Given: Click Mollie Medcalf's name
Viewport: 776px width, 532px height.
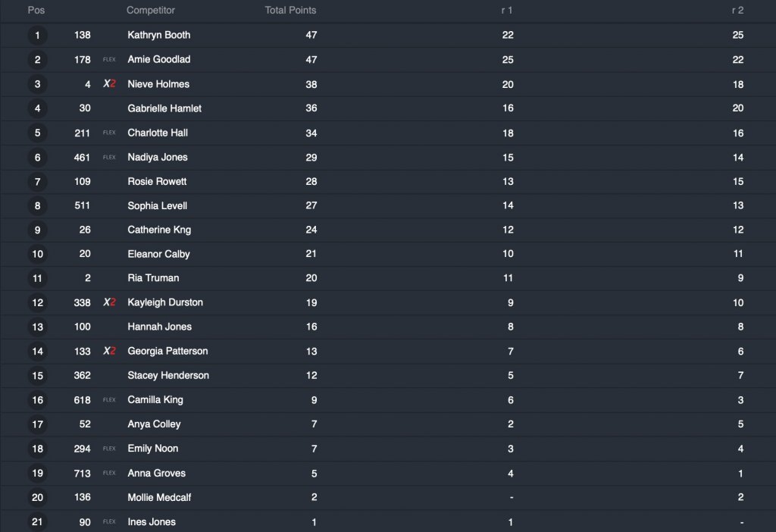Looking at the screenshot, I should pyautogui.click(x=158, y=497).
